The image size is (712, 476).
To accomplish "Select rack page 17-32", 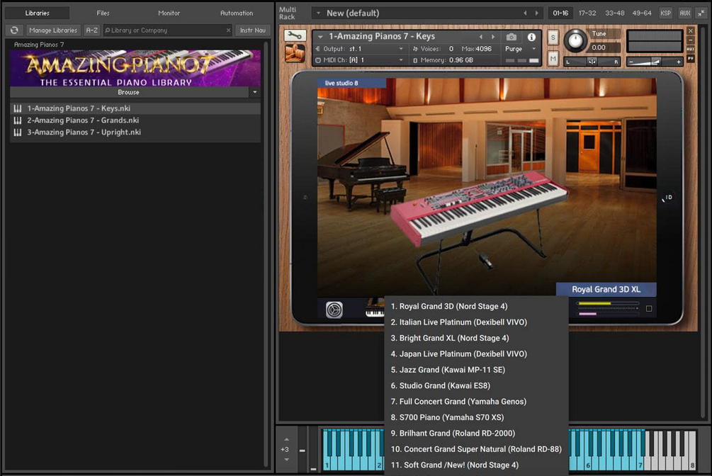I will pyautogui.click(x=587, y=13).
